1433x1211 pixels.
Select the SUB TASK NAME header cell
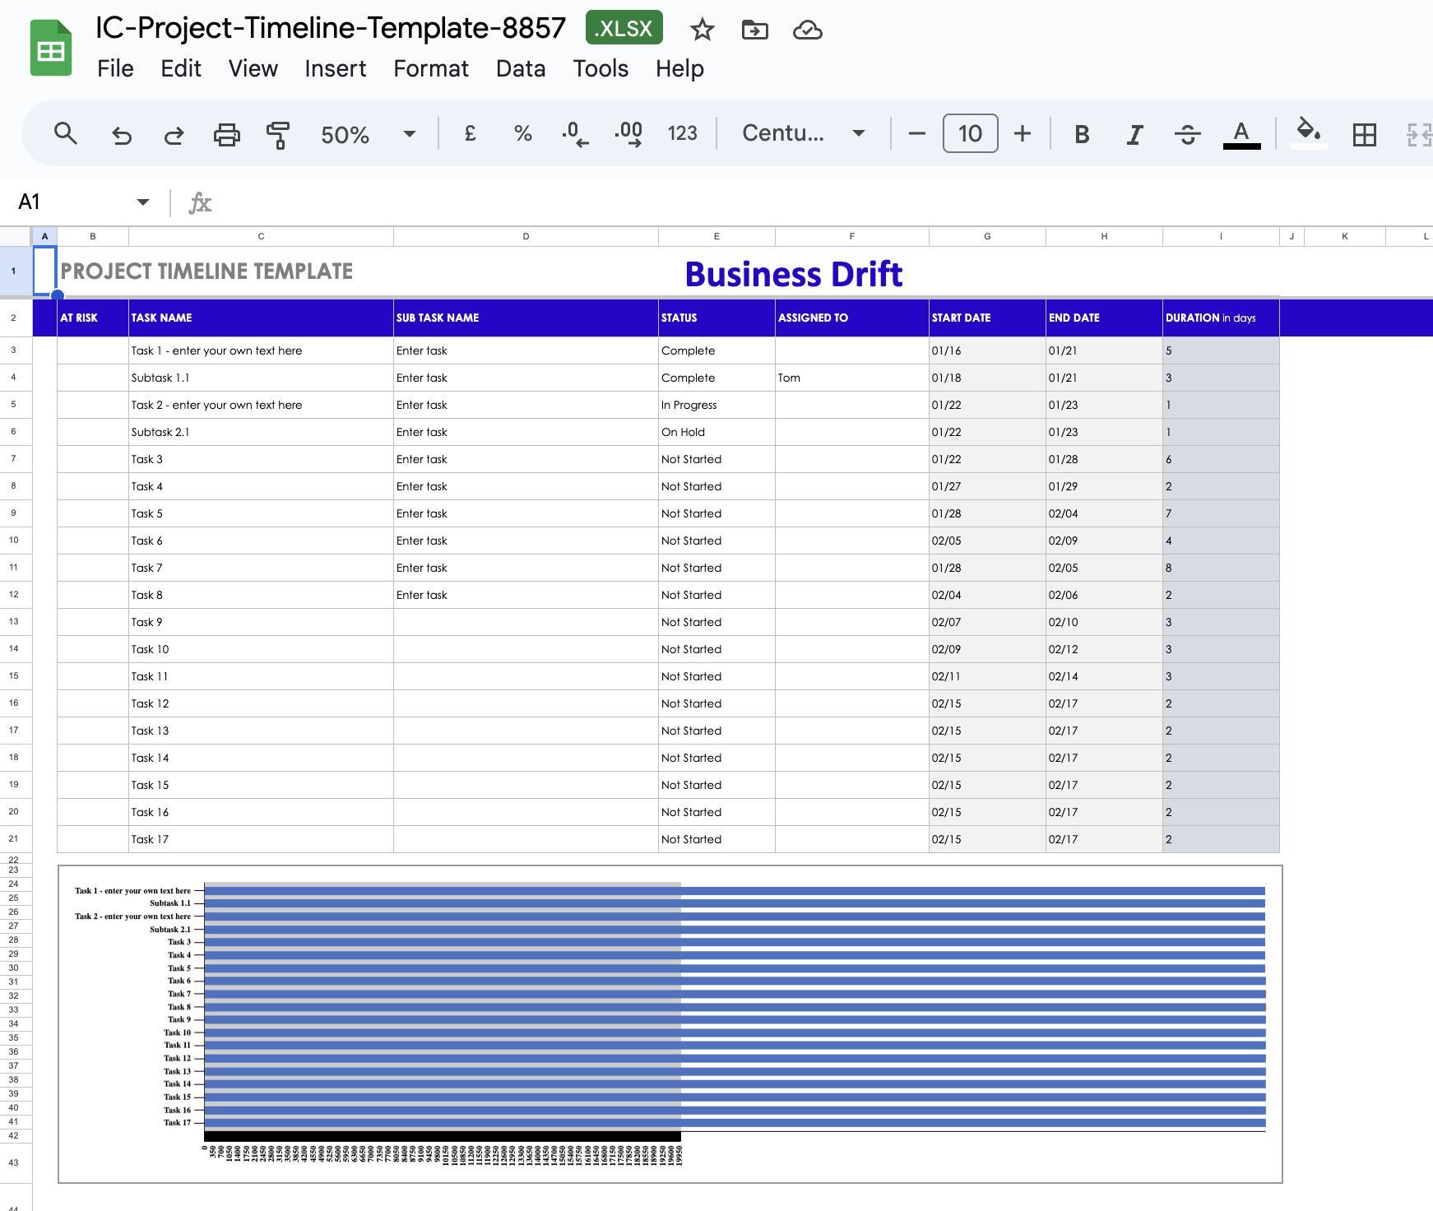click(x=526, y=318)
